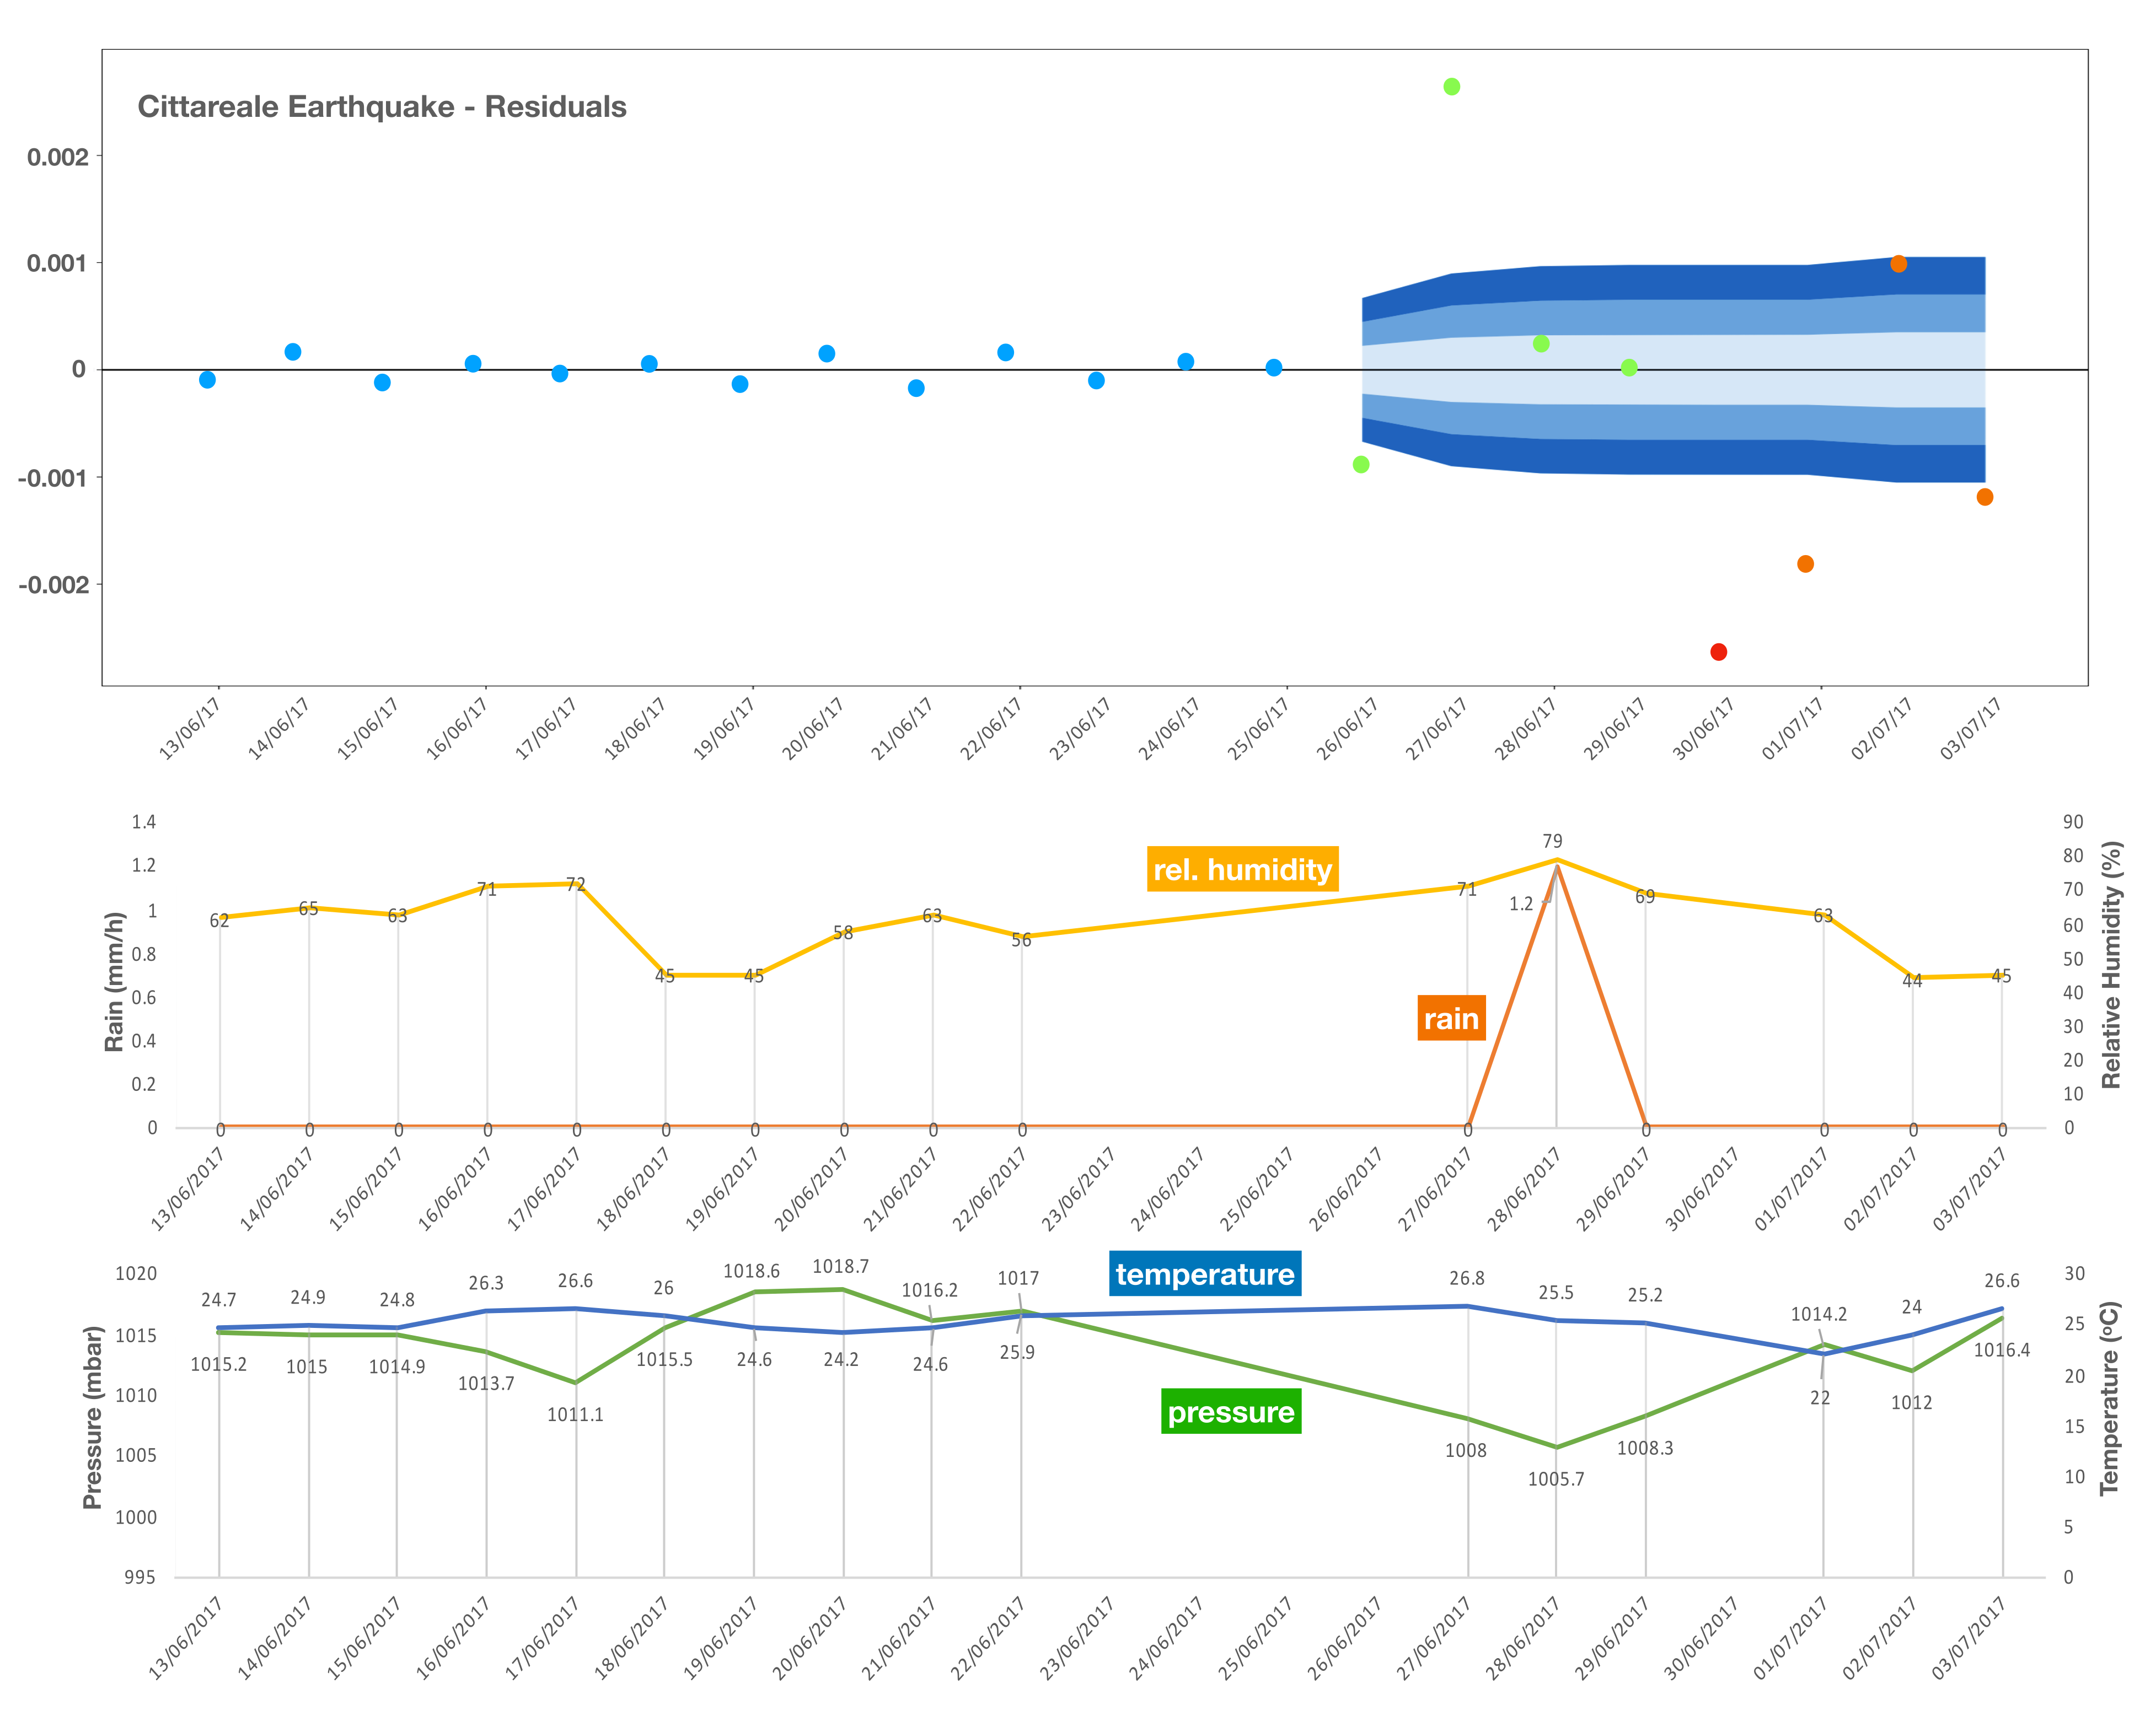This screenshot has width=2156, height=1716.
Task: Click the orange residual dot on 01/07/17
Action: [1805, 564]
